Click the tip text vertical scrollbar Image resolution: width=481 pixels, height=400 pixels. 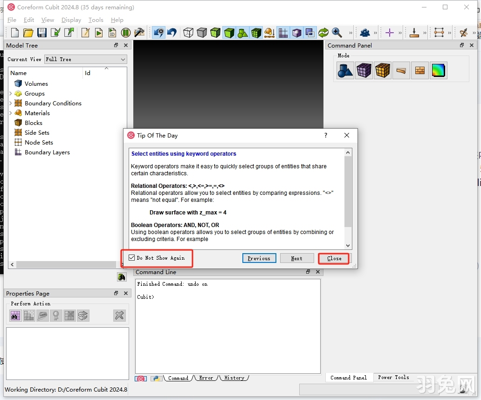(348, 191)
